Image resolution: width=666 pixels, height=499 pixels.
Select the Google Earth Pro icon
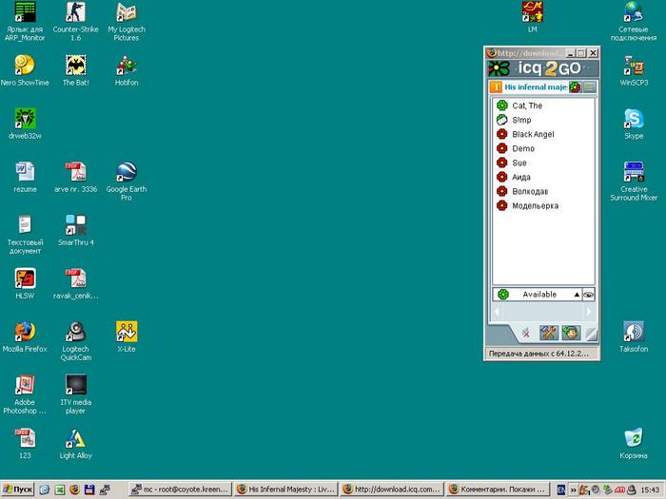point(127,172)
